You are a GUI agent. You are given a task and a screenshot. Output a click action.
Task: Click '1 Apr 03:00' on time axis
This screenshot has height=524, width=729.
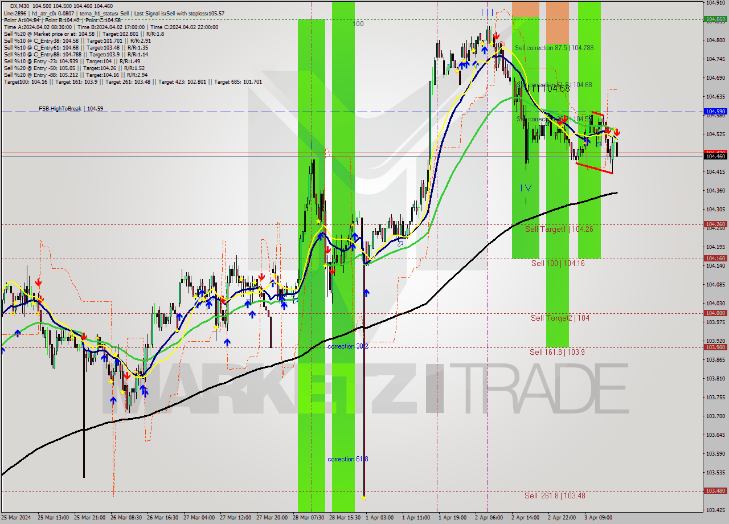click(x=379, y=518)
